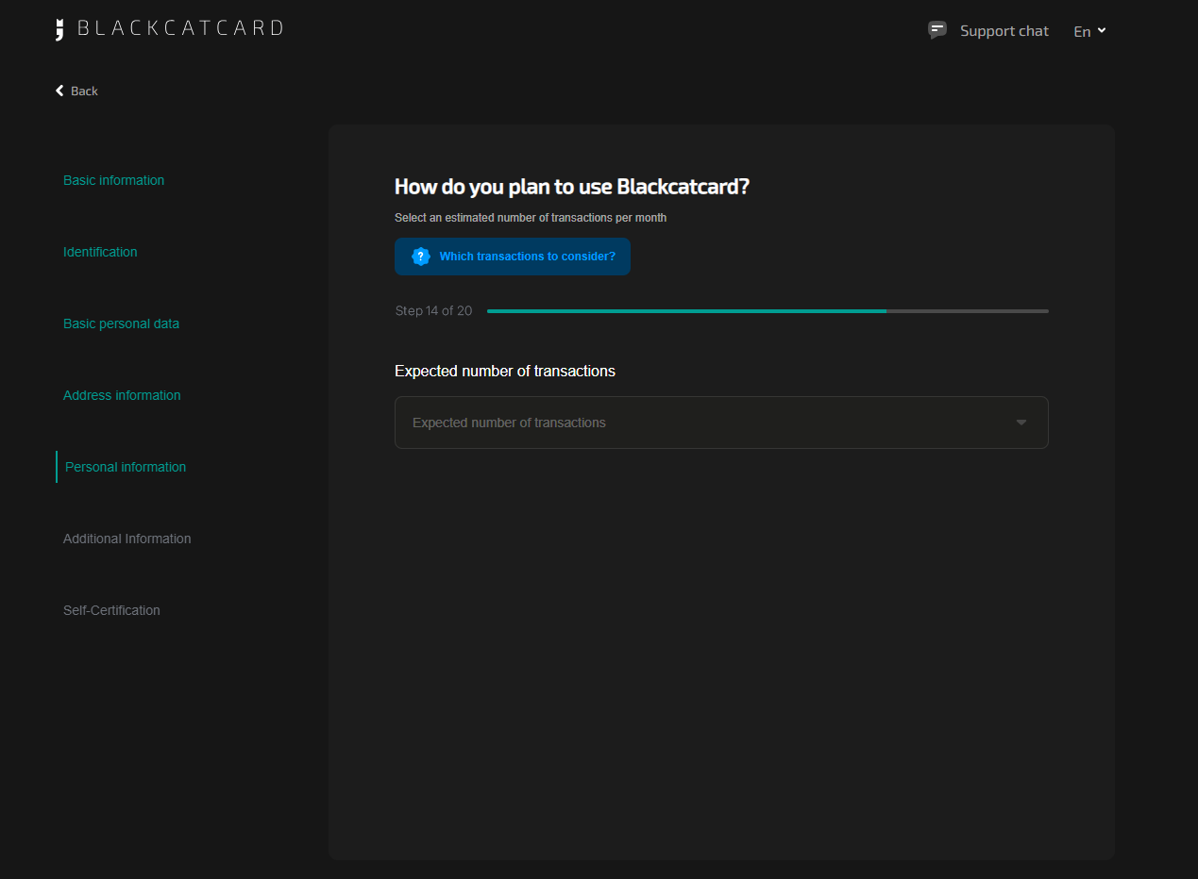
Task: Click the step progress bar
Action: coord(768,310)
